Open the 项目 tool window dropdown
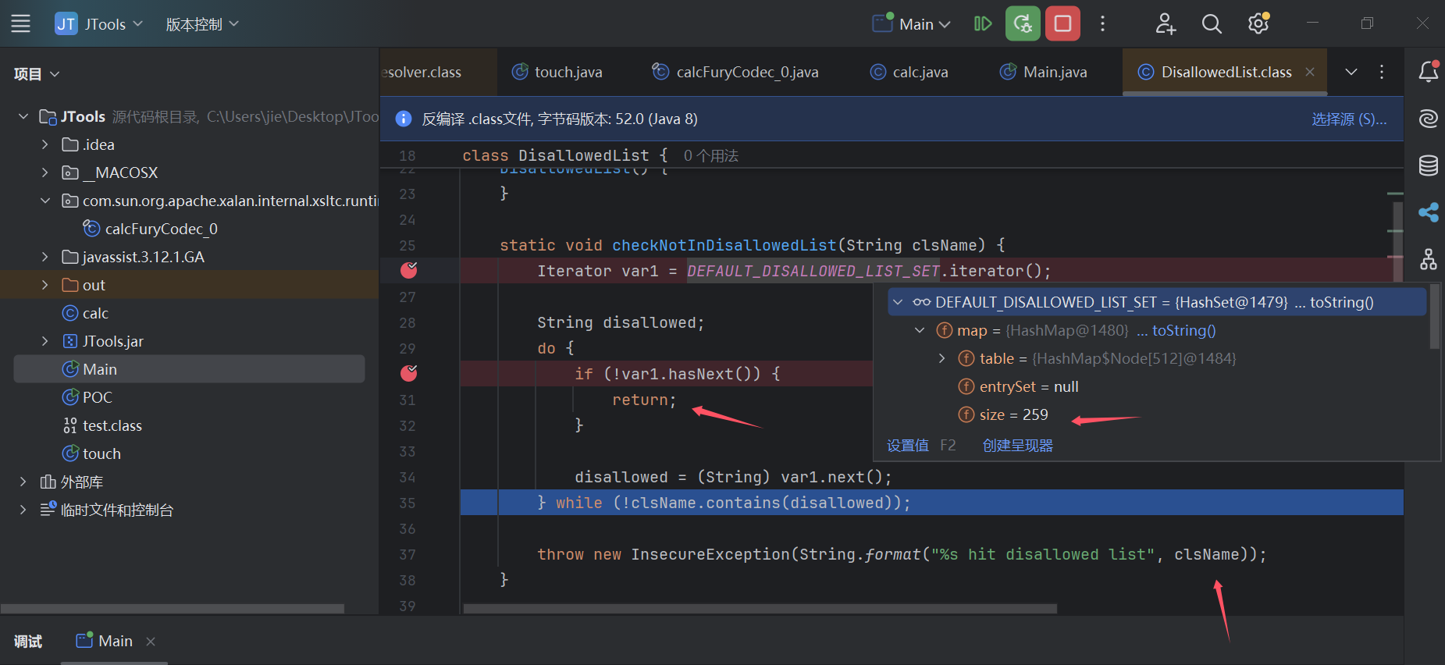Viewport: 1445px width, 665px height. [x=37, y=74]
